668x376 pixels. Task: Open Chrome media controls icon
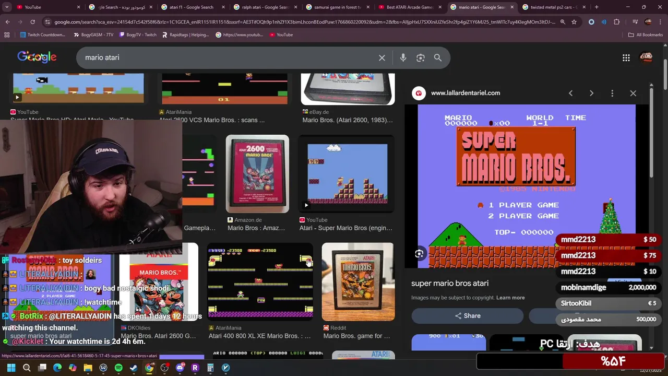point(635,22)
